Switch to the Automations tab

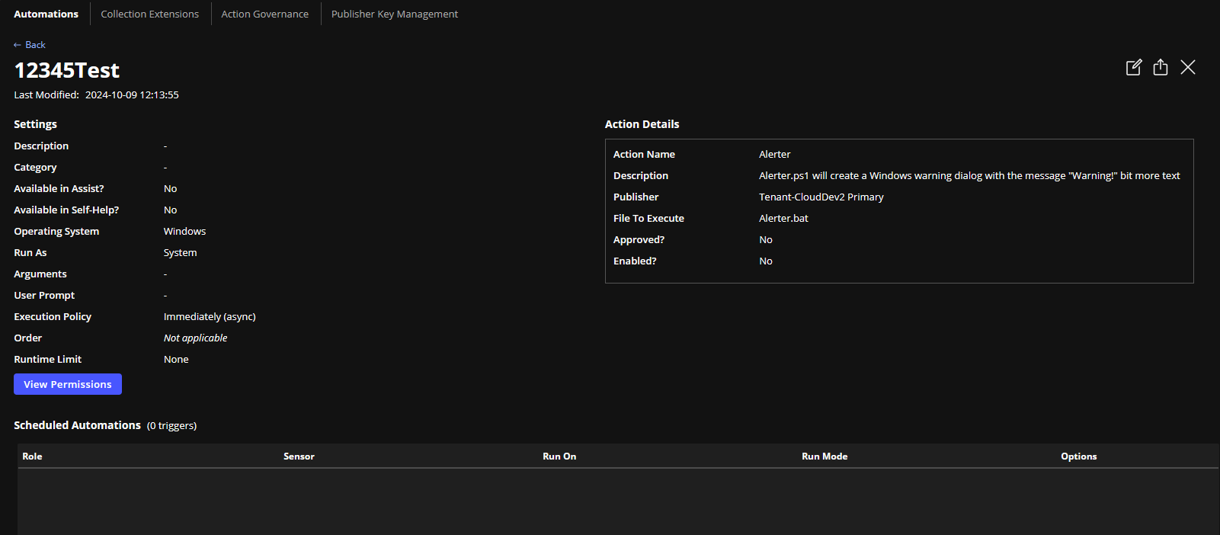pos(46,14)
